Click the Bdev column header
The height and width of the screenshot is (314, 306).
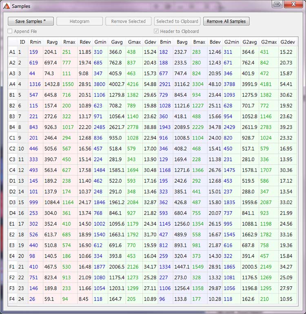pyautogui.click(x=215, y=42)
